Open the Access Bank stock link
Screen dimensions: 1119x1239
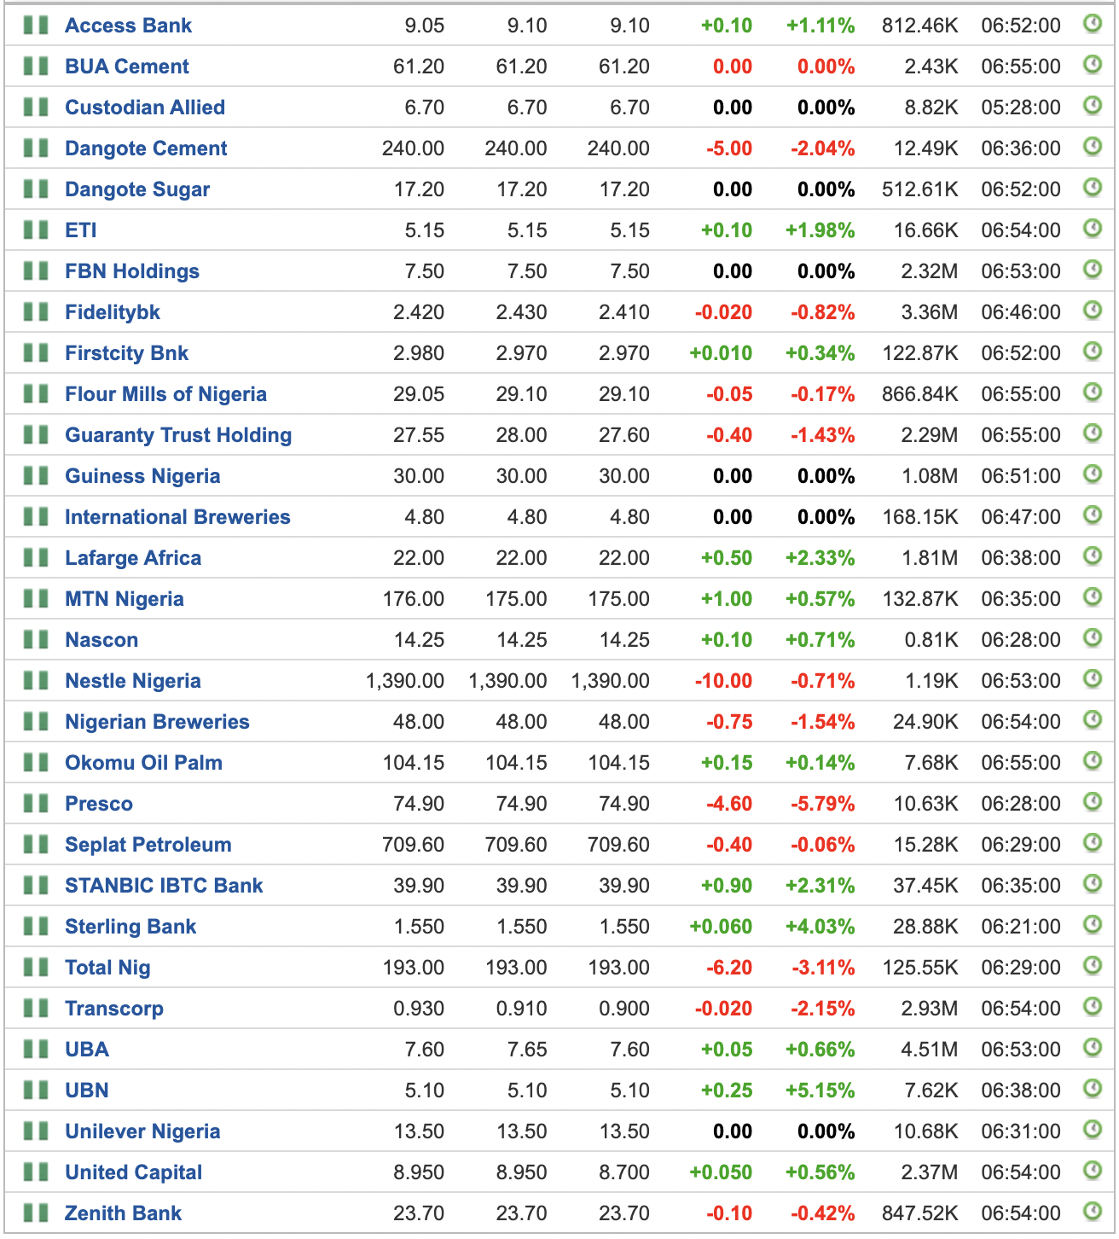coord(128,26)
